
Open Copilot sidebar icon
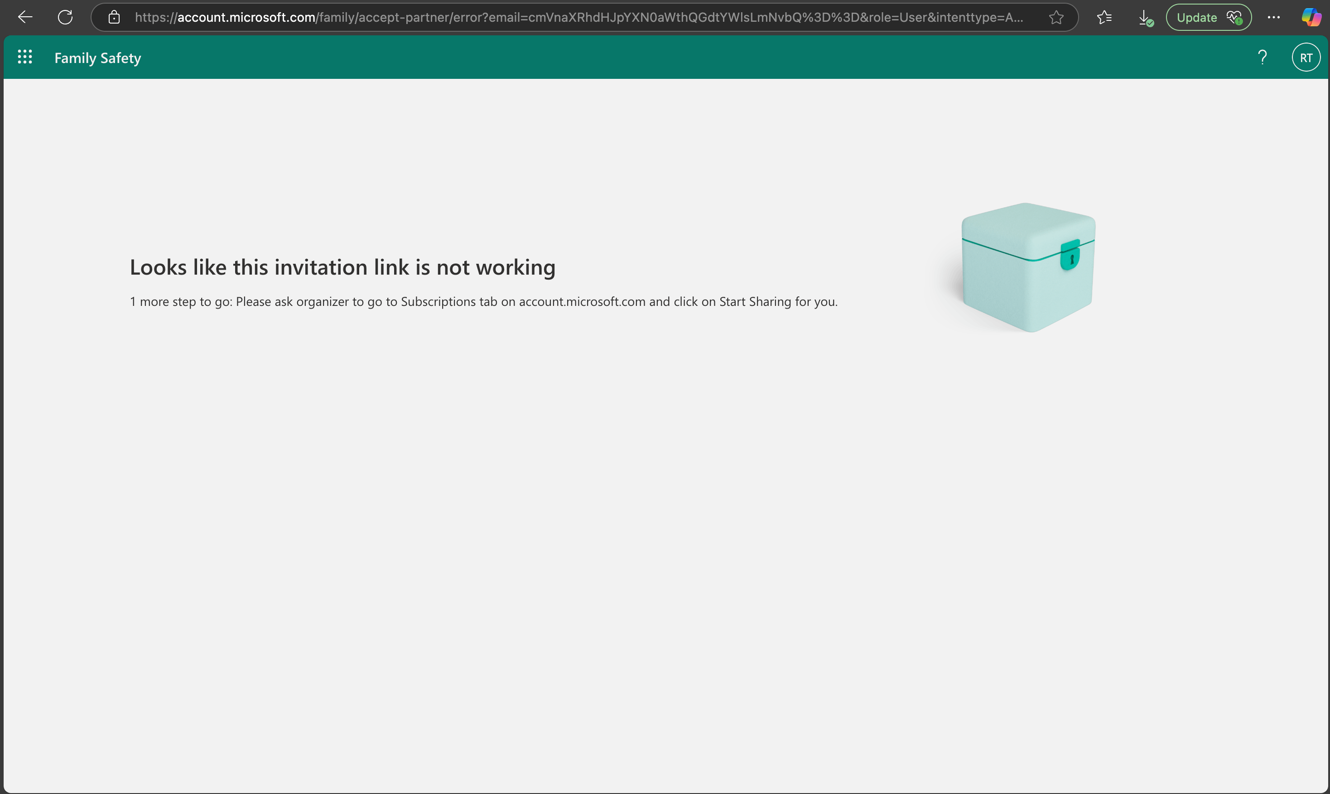[x=1311, y=17]
